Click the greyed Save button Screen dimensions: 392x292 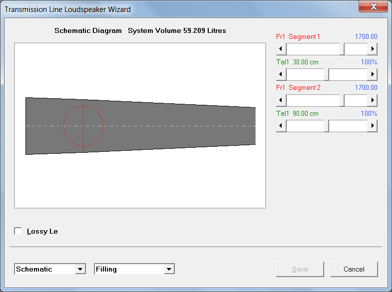(300, 269)
